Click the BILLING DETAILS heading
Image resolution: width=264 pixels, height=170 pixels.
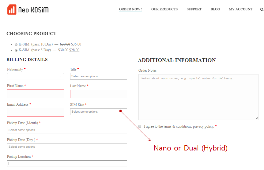(27, 60)
